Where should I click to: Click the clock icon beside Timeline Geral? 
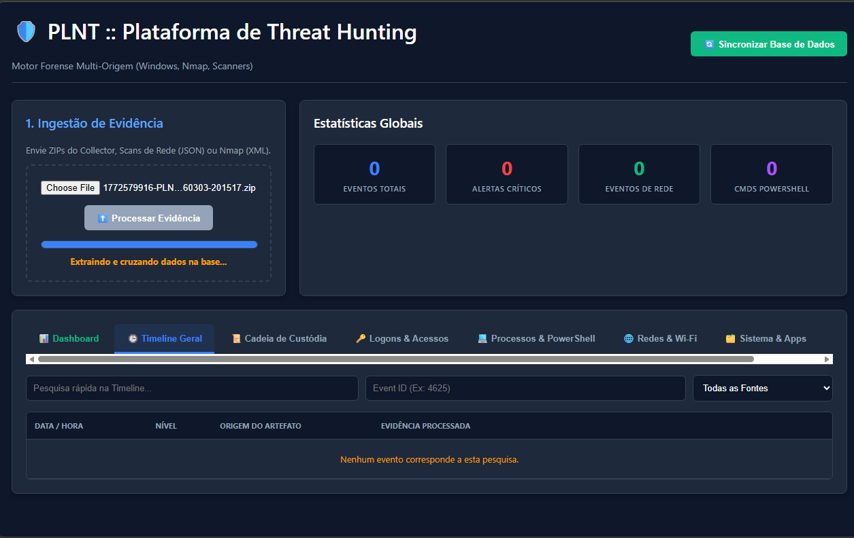click(133, 338)
